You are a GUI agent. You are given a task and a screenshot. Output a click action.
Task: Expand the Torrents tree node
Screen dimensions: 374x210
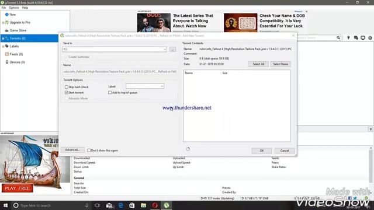click(3, 38)
